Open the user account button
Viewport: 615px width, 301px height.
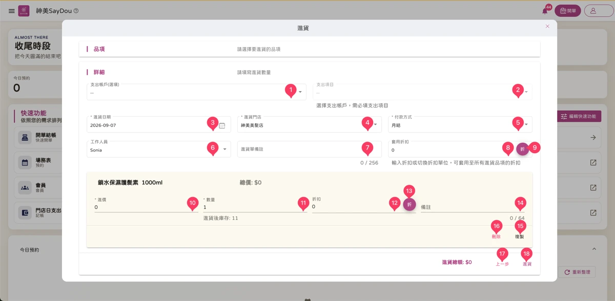click(599, 11)
